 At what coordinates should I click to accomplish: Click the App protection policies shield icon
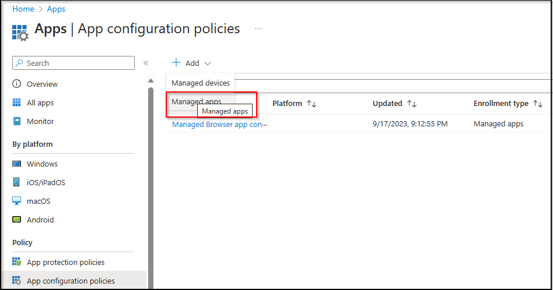click(x=17, y=262)
